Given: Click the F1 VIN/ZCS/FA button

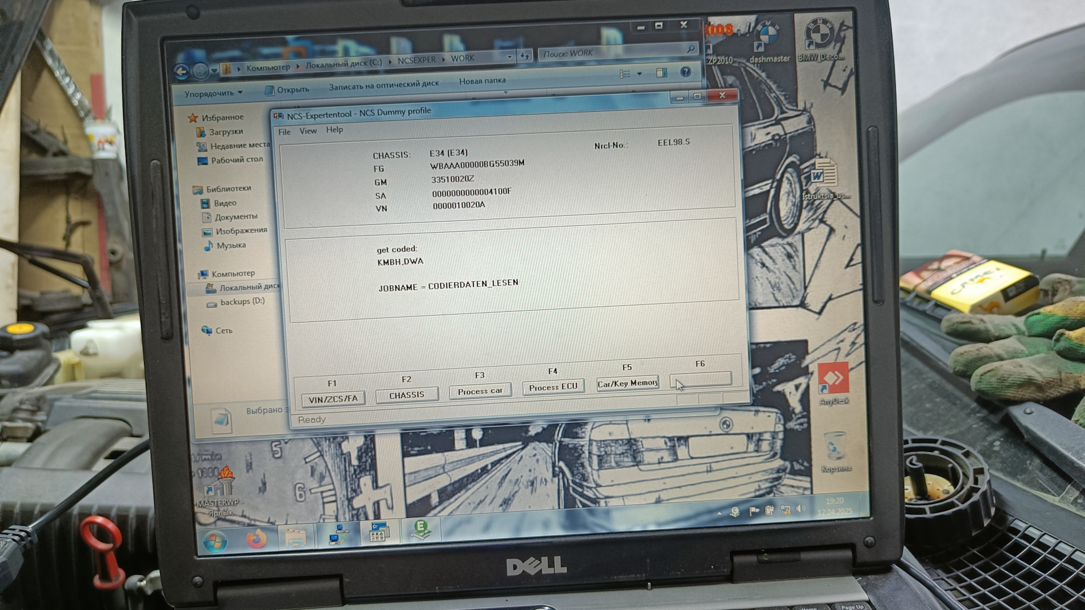Looking at the screenshot, I should (x=333, y=399).
